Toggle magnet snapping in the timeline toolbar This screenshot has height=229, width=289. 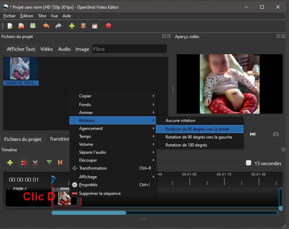coord(24,163)
